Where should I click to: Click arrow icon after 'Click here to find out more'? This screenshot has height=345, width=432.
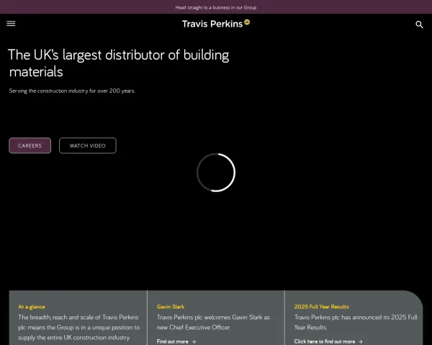pos(361,341)
